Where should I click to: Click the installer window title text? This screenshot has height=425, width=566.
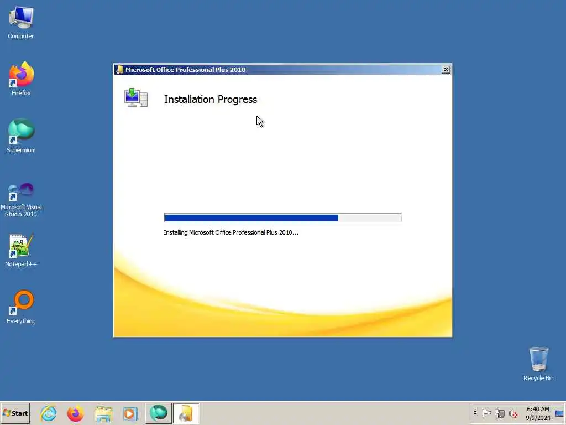(186, 70)
